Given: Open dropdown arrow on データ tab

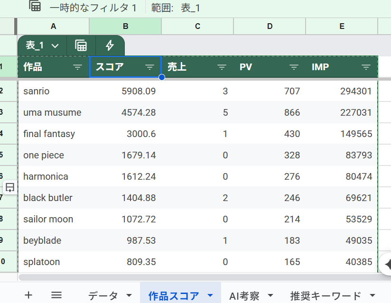Looking at the screenshot, I should (129, 295).
